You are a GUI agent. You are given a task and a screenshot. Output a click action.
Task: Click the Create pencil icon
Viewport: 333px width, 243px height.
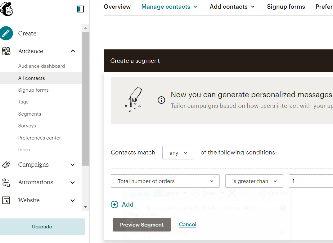[7, 33]
